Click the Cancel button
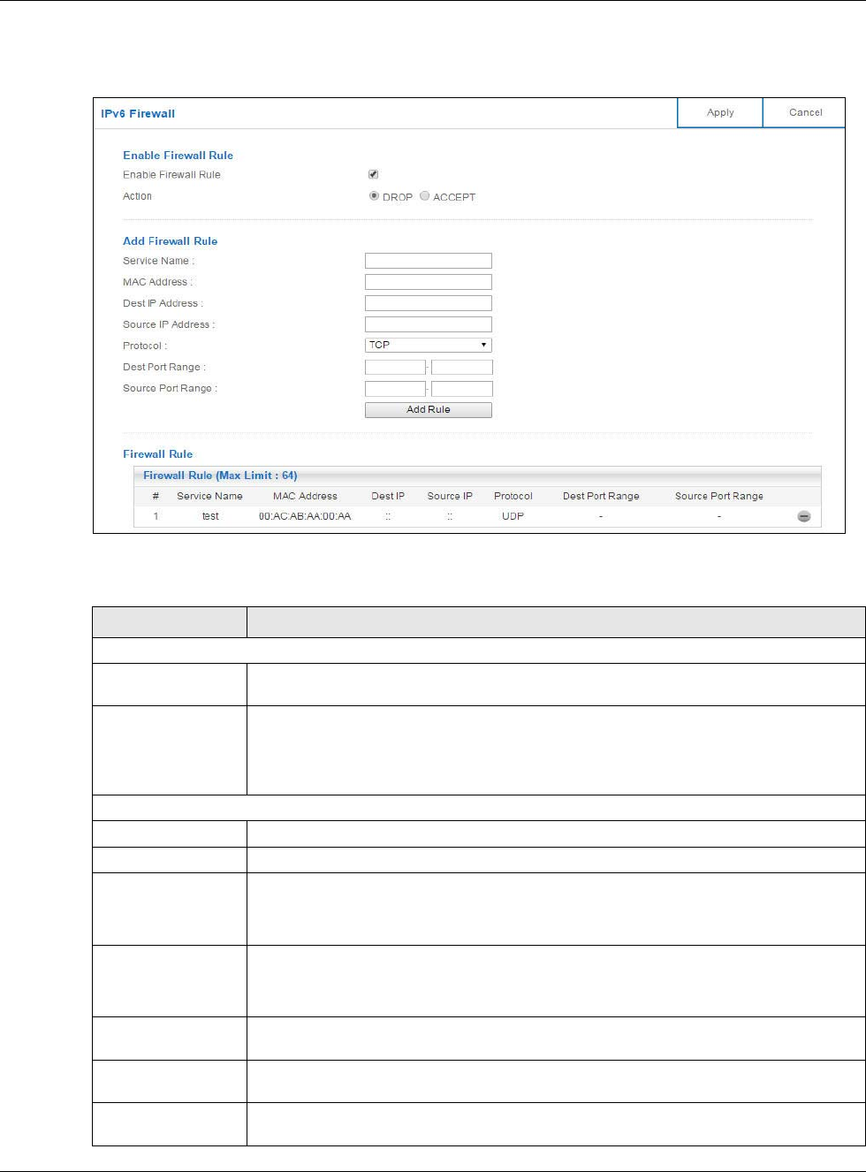 (805, 112)
